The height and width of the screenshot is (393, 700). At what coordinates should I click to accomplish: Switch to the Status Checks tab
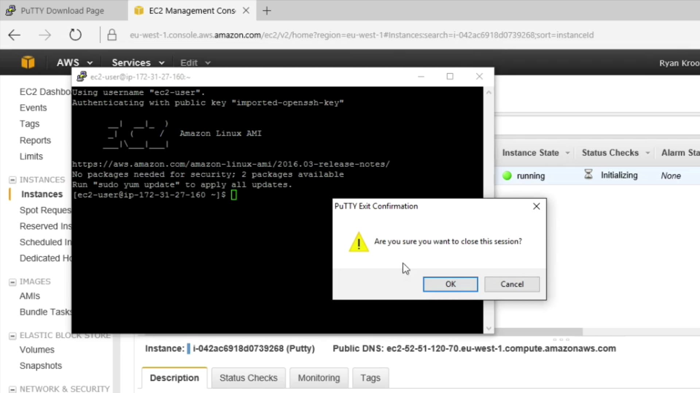tap(248, 378)
